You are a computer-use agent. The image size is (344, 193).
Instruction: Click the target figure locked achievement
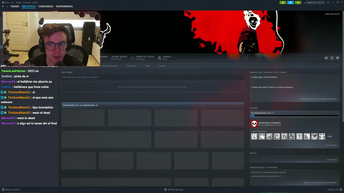tap(292, 136)
